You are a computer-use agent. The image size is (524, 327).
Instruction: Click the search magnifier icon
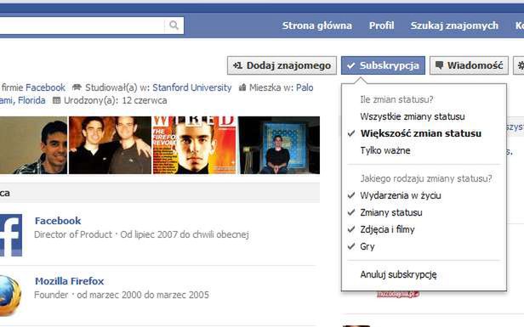[174, 25]
